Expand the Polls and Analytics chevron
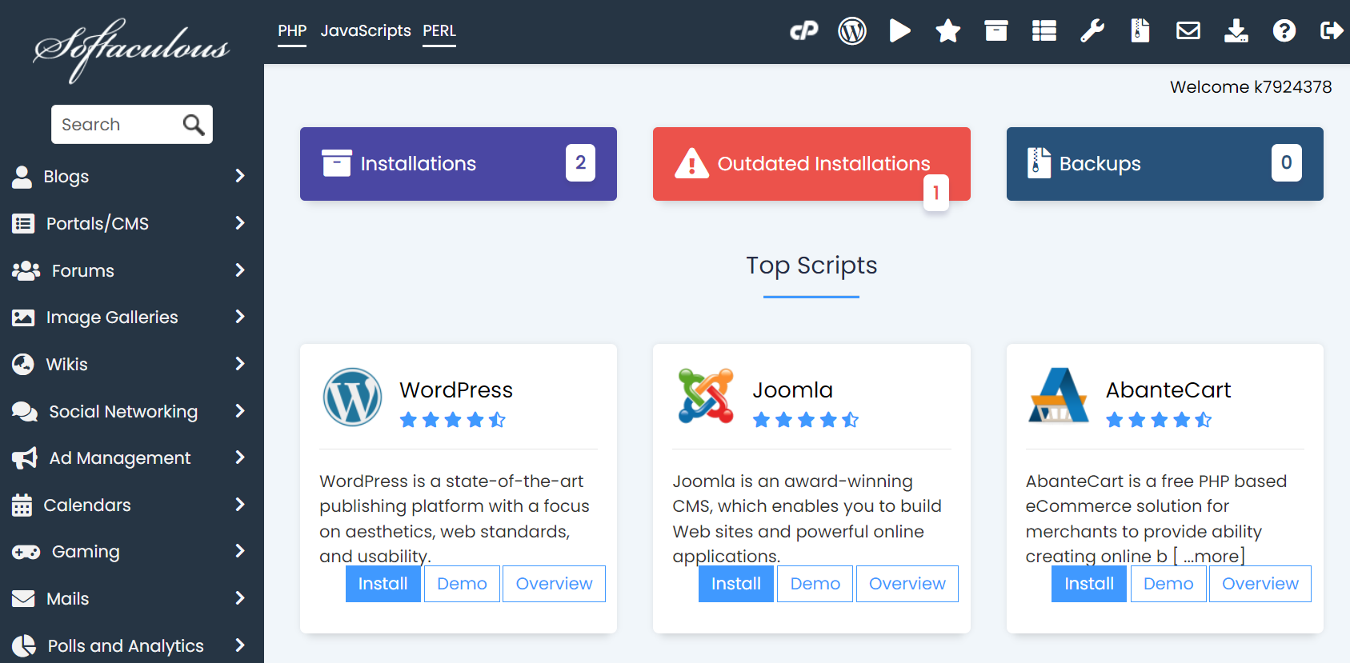 (x=239, y=645)
